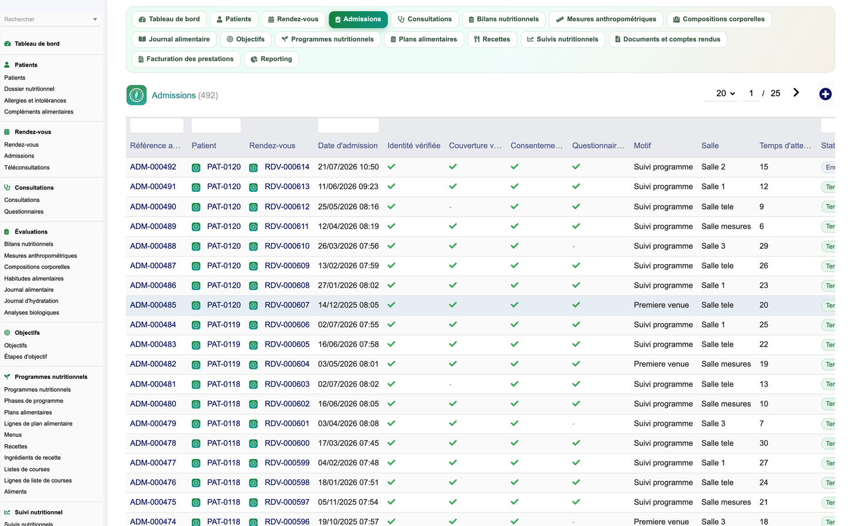The width and height of the screenshot is (850, 526).
Task: Click rendez-vous icon beside RDV-000614
Action: click(x=254, y=168)
